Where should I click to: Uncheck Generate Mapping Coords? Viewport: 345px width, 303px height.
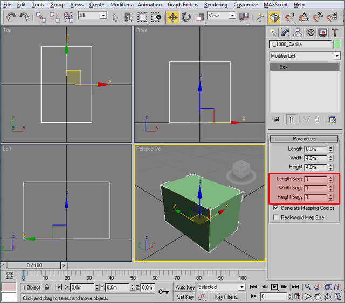tap(276, 208)
